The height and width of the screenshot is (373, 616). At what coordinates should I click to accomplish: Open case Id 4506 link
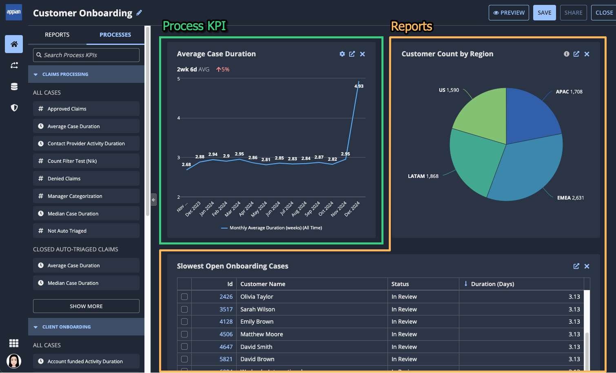tap(226, 334)
